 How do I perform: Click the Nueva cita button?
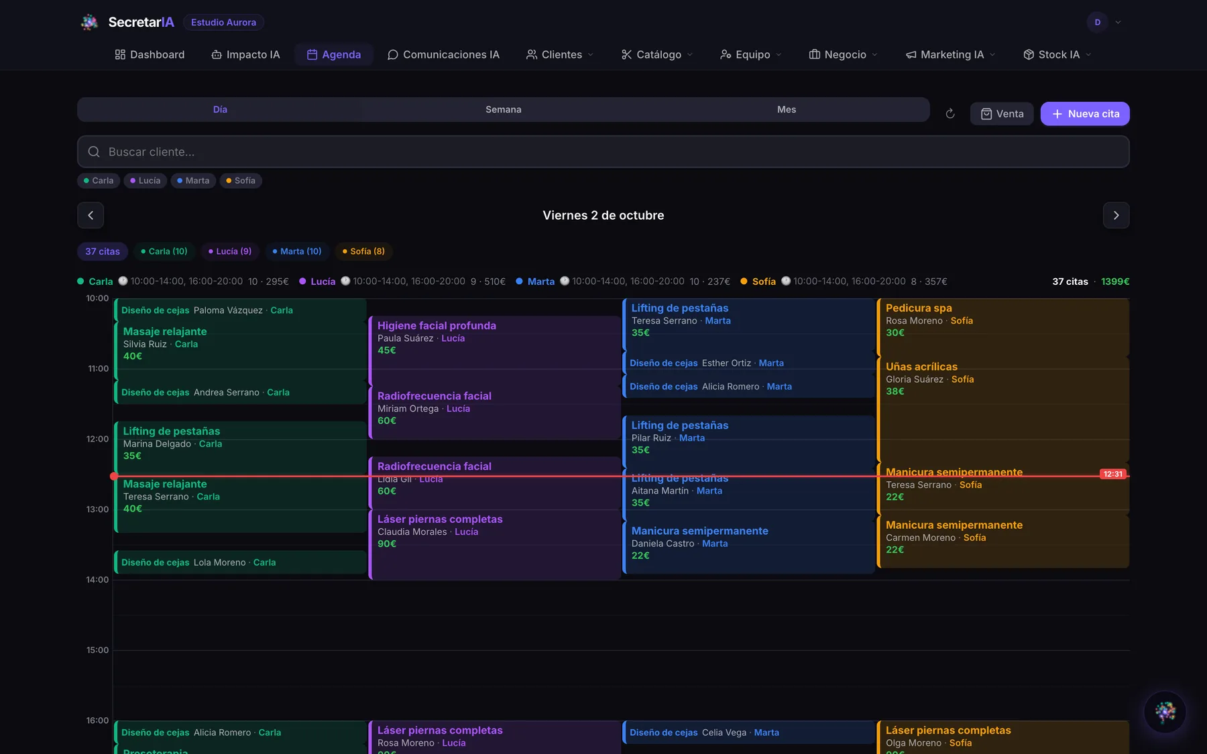pos(1085,114)
